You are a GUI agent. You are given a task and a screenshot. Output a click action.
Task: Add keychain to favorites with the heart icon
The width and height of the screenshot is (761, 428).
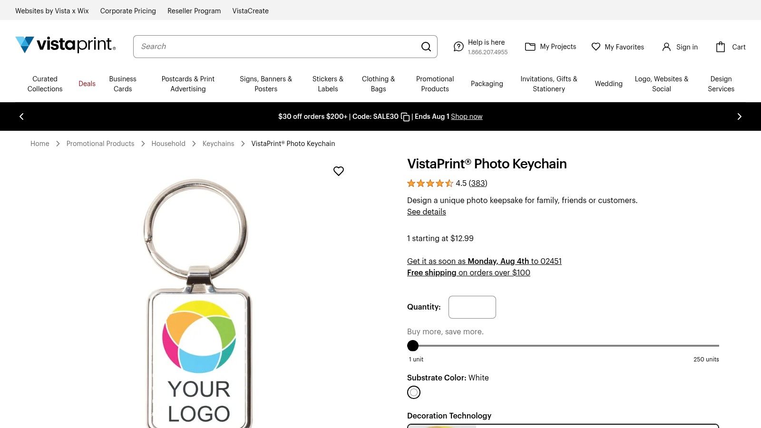coord(339,171)
